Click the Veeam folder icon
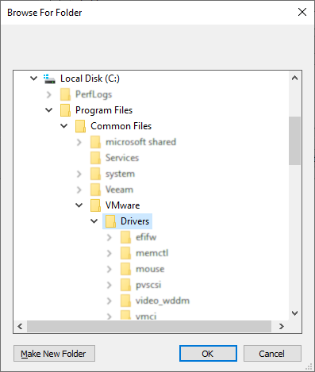 point(95,190)
